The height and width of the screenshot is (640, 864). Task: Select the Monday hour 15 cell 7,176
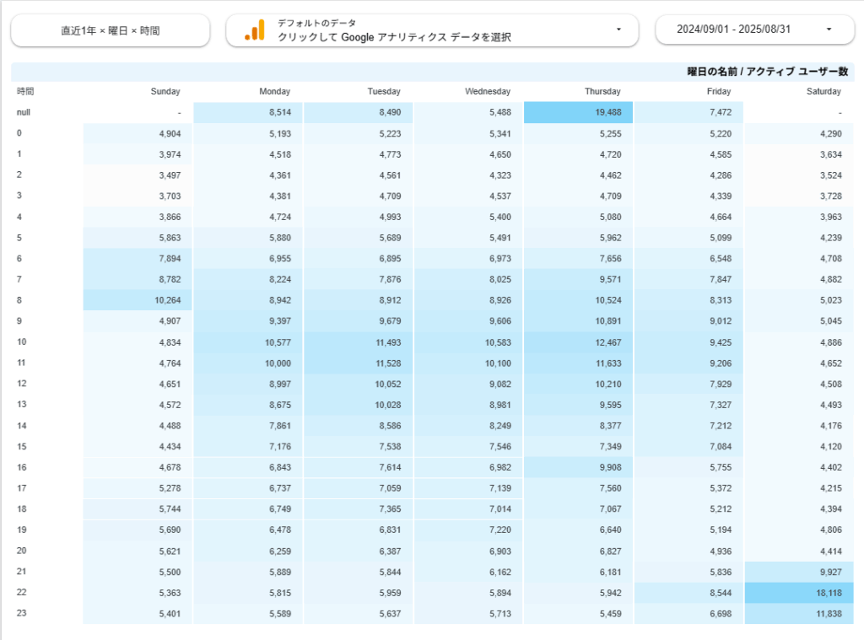click(248, 447)
